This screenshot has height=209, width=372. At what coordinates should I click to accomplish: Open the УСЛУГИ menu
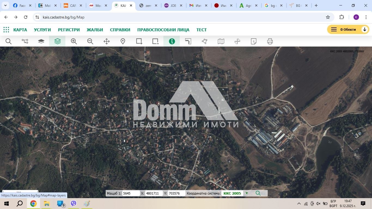click(42, 30)
